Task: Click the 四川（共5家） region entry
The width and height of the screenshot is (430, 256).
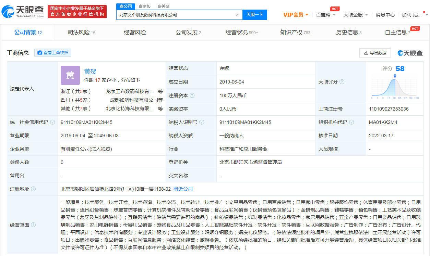Action: pos(76,100)
